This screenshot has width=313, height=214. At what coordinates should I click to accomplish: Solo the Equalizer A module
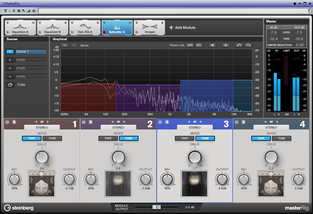tap(8, 32)
